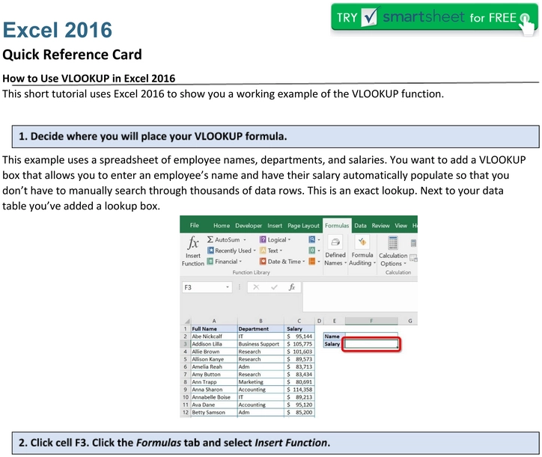Click the 'Abe Nickcalf' cell
The height and width of the screenshot is (457, 542).
coord(214,337)
